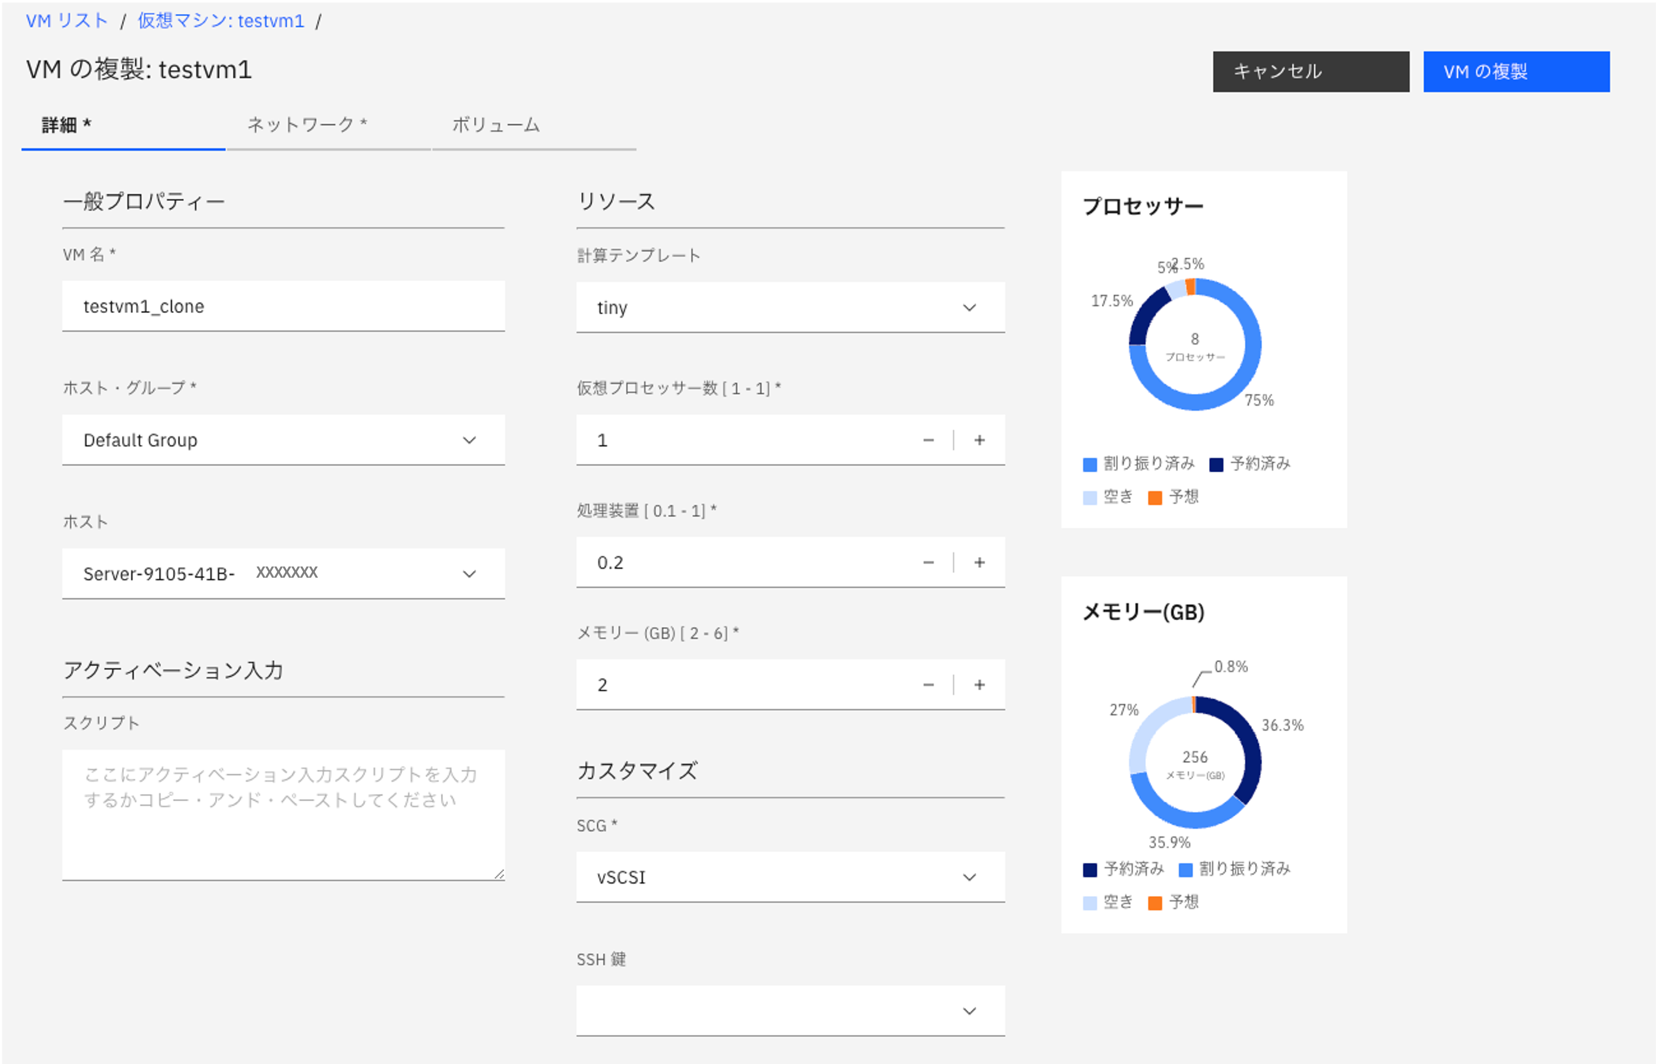This screenshot has width=1656, height=1064.
Task: Increment the 仮想プロセッサー数 value with plus icon
Action: (x=980, y=440)
